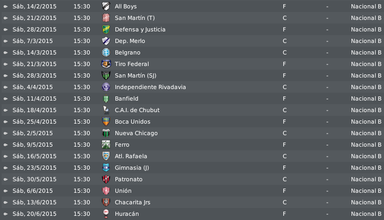Viewport: 384px width, 220px height.
Task: Select the C.A.I. de Chubut fixture time
Action: [x=82, y=110]
